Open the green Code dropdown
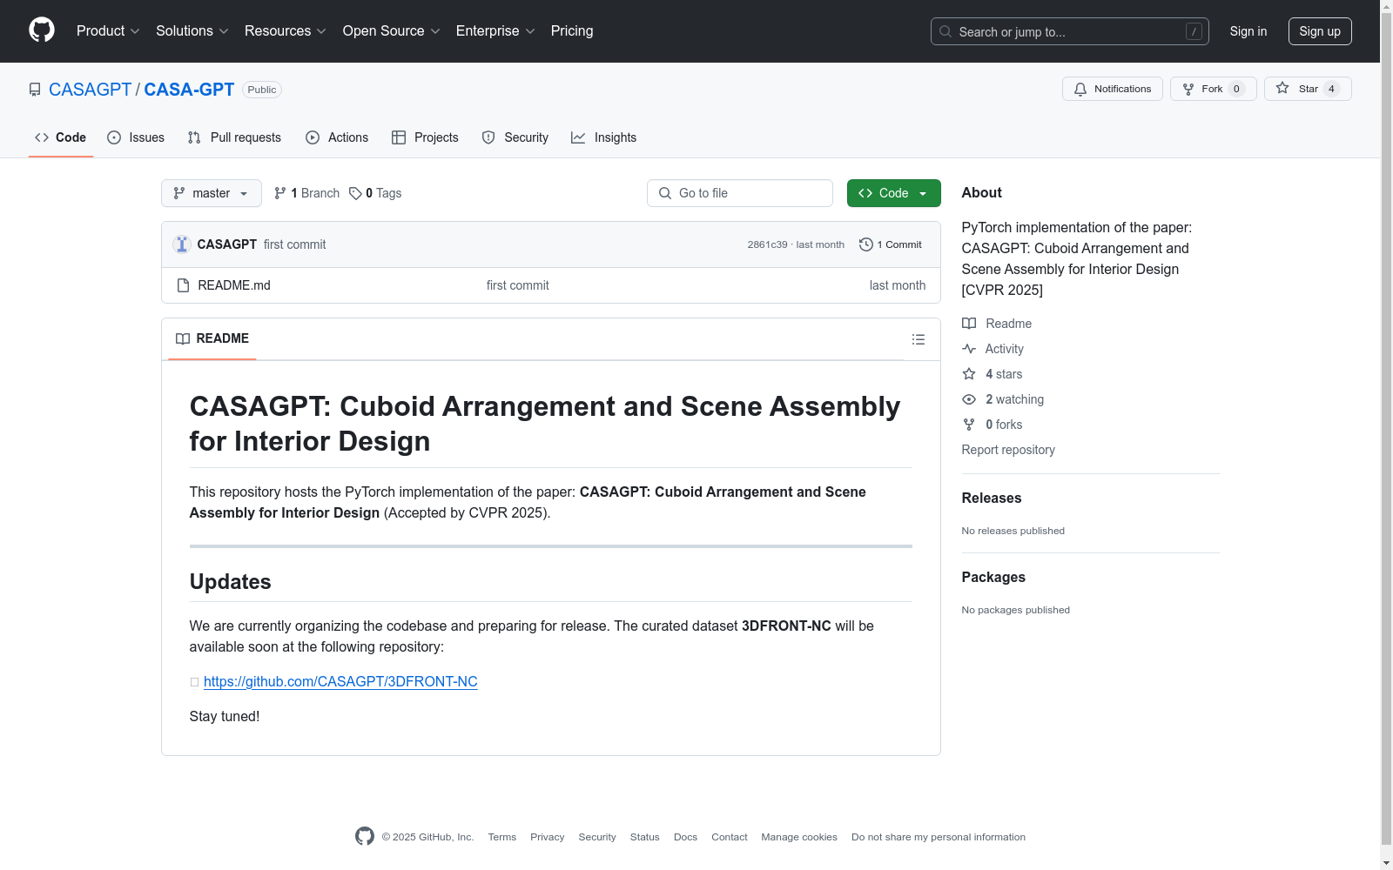This screenshot has width=1393, height=870. (x=893, y=193)
